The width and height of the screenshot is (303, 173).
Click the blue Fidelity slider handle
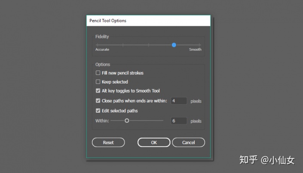(x=174, y=45)
